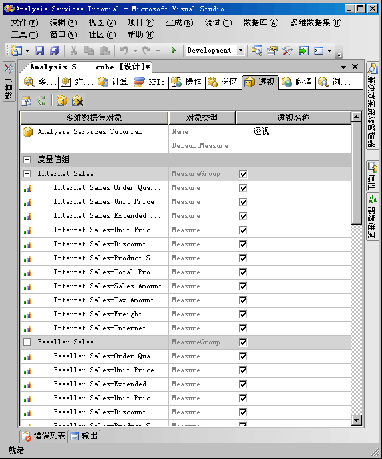Screen dimensions: 382x459
Task: Save the current file
Action: (39, 51)
